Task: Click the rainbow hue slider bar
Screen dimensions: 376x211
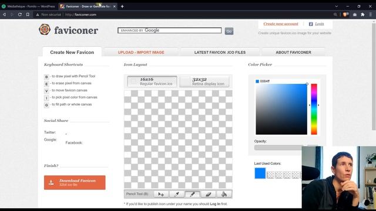Action: [x=314, y=109]
